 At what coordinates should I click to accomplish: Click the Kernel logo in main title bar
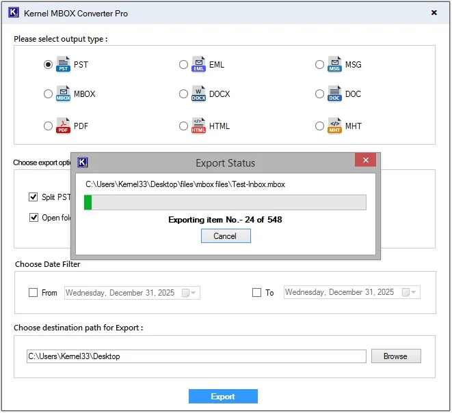[x=14, y=13]
